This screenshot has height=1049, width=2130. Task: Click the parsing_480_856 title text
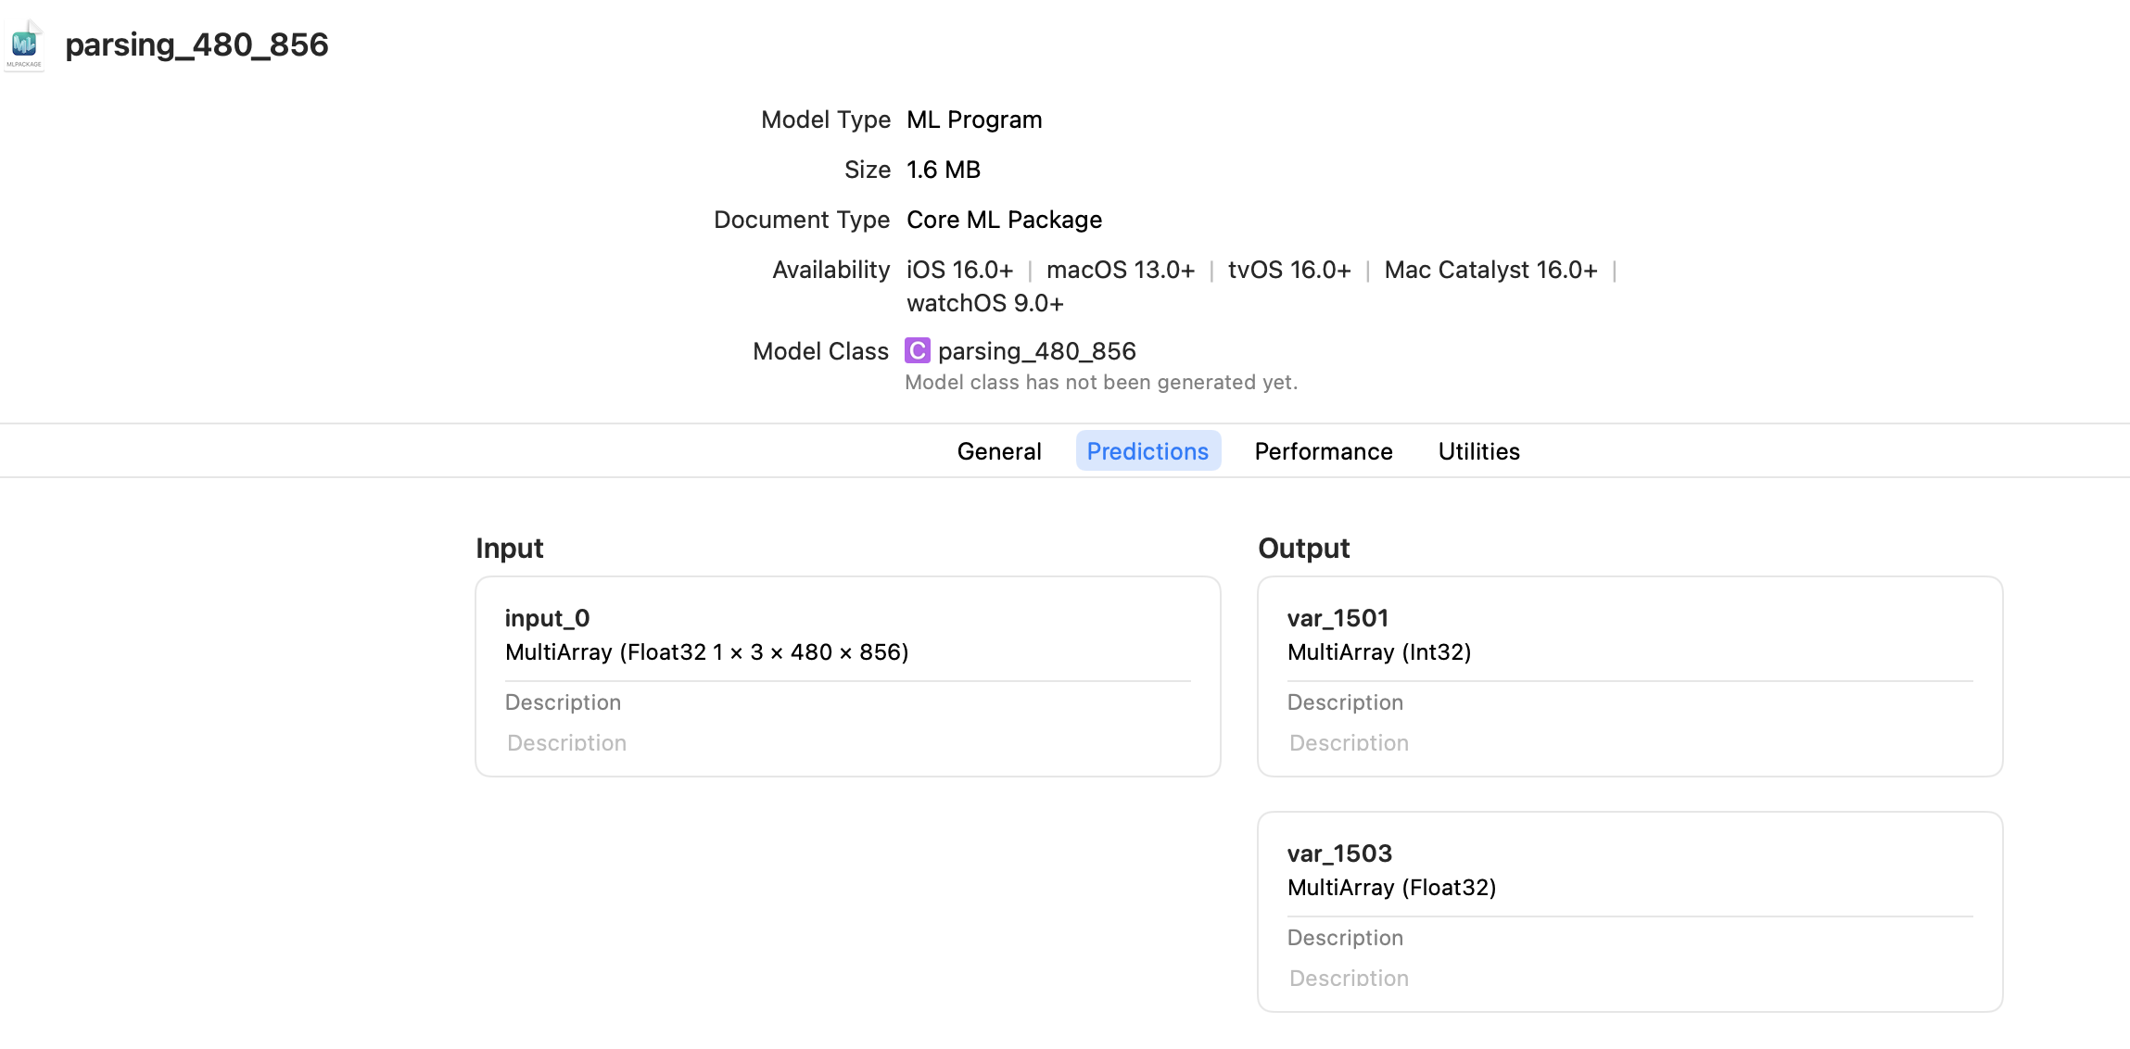point(197,44)
